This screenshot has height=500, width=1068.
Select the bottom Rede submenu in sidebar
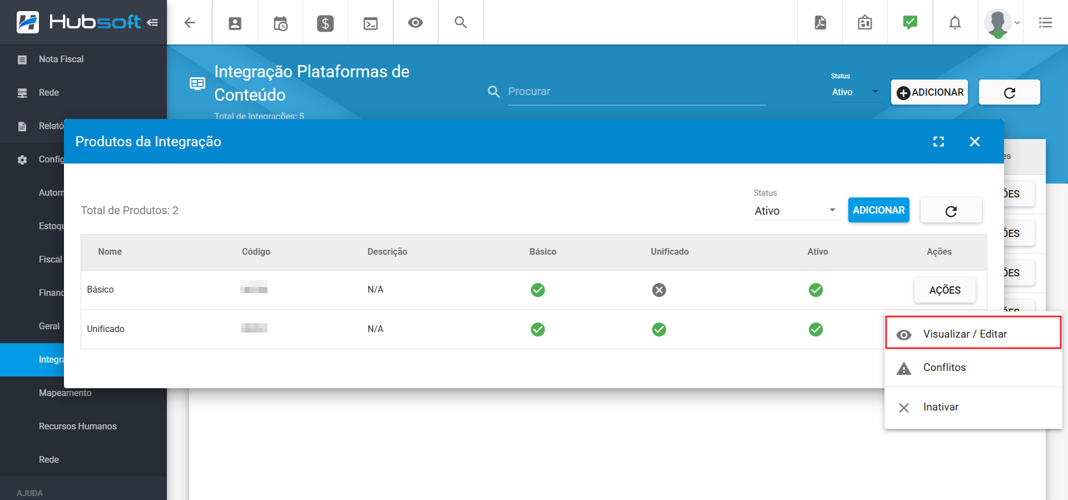pos(49,459)
